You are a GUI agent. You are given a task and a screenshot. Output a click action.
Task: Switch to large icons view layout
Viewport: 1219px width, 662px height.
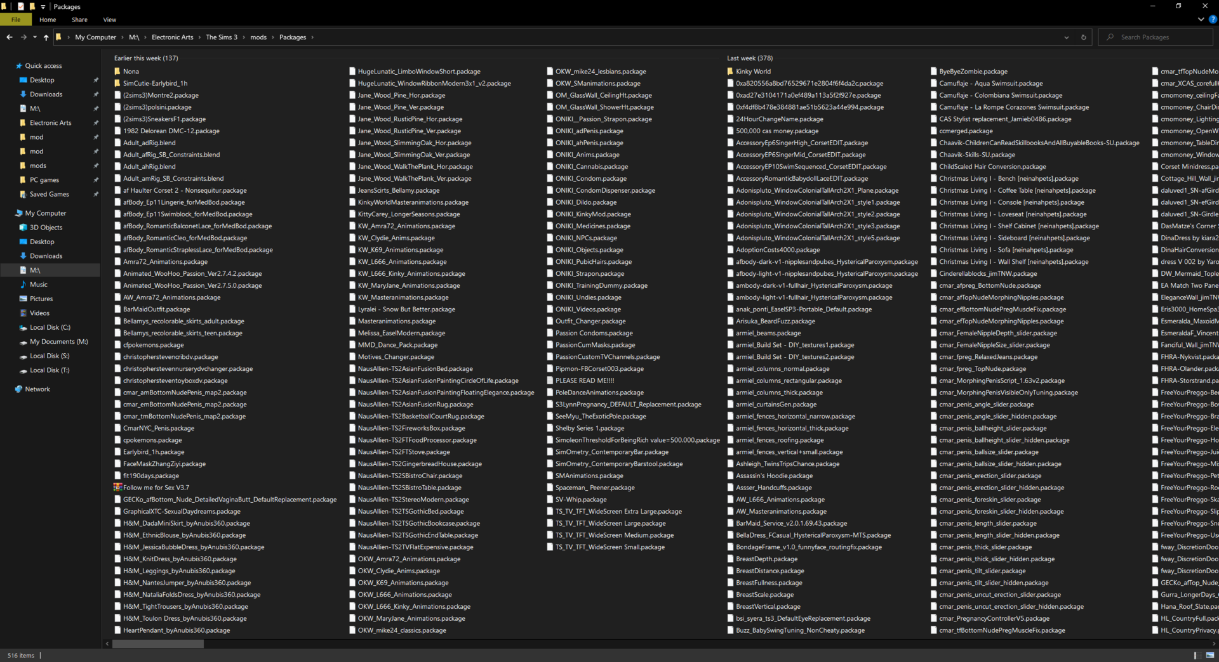click(x=1210, y=656)
